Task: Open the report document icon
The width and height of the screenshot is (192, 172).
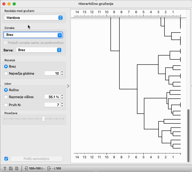Action: pos(17,168)
